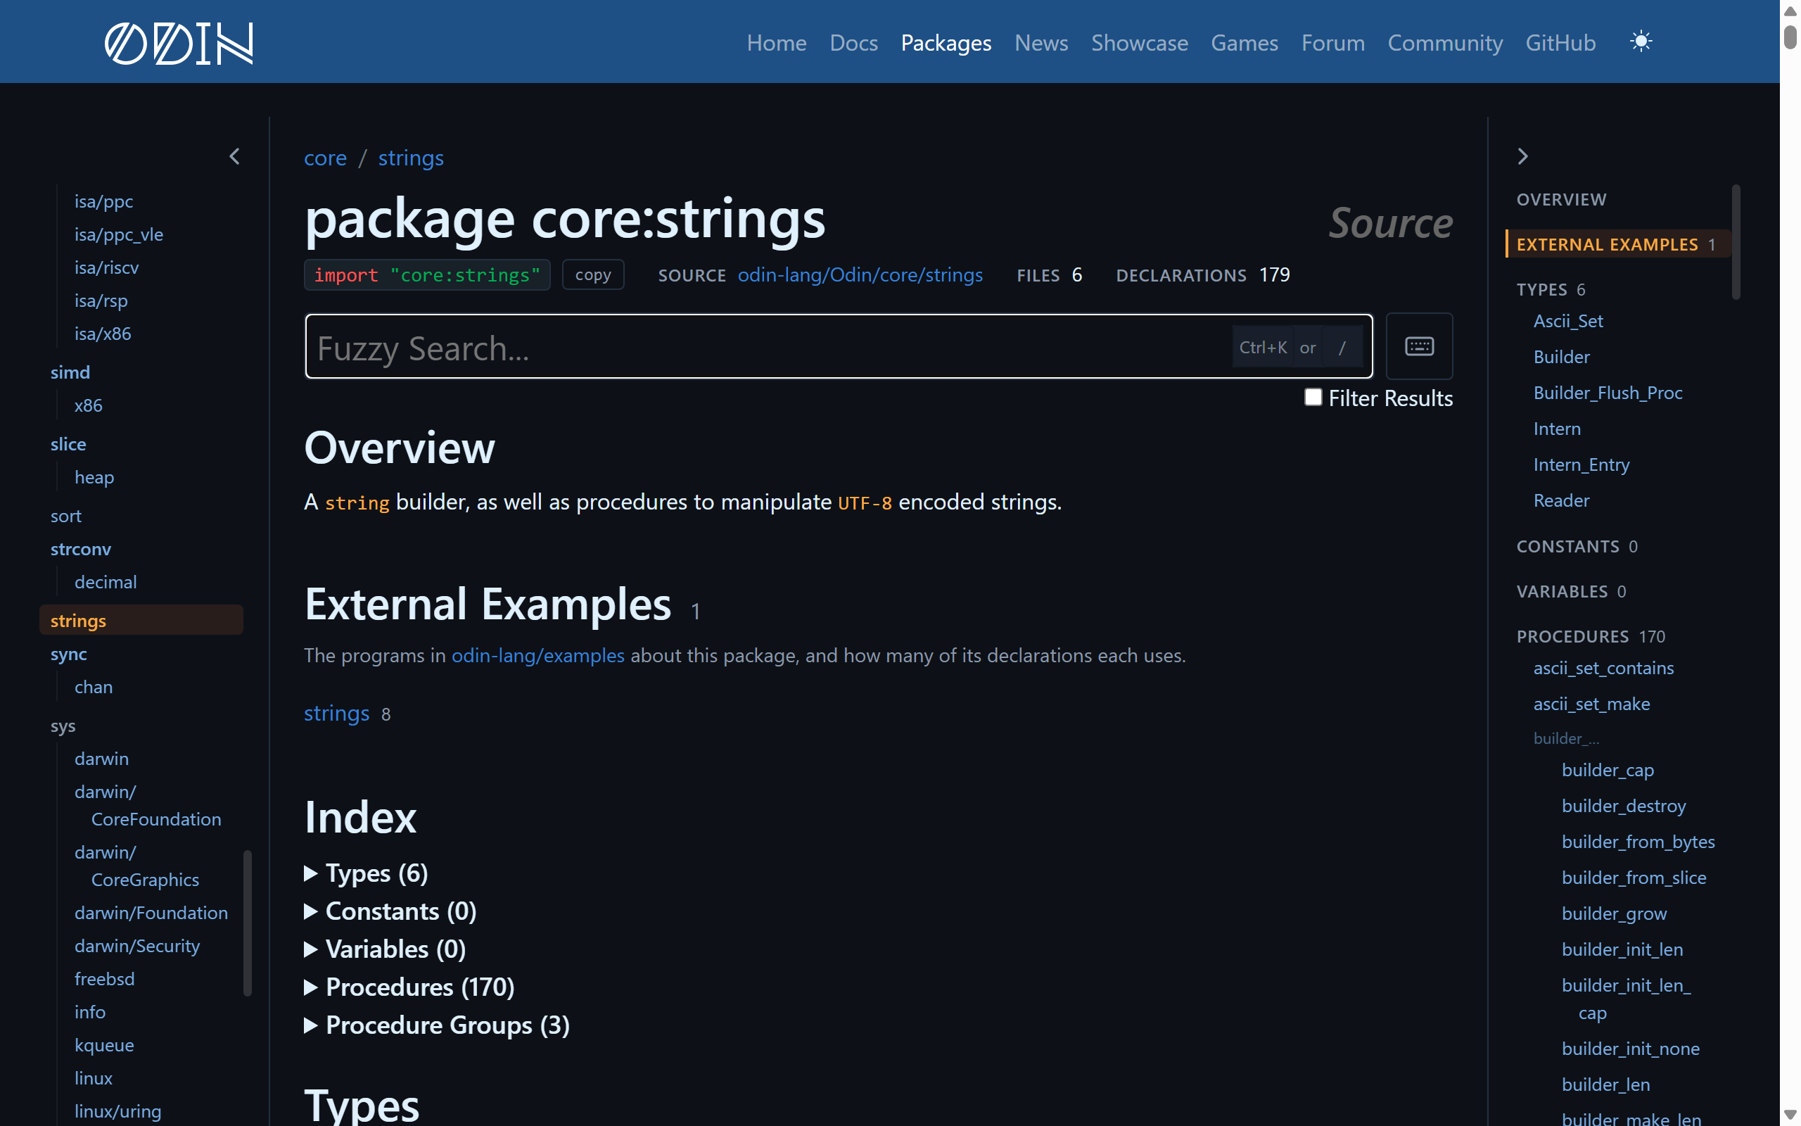Expand the Variables (0) index section
This screenshot has width=1801, height=1126.
tap(385, 949)
